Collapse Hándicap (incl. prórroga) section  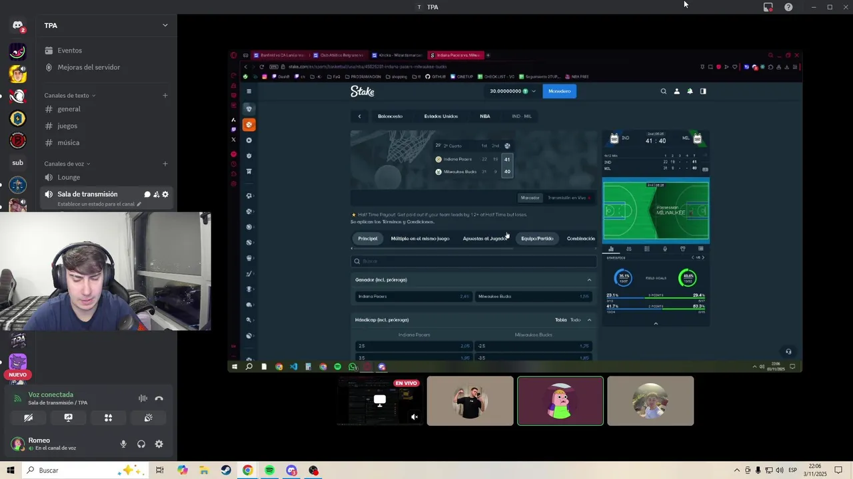[x=589, y=320]
